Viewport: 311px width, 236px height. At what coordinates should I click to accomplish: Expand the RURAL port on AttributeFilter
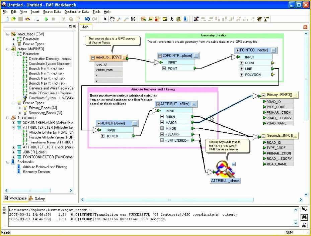coord(162,117)
